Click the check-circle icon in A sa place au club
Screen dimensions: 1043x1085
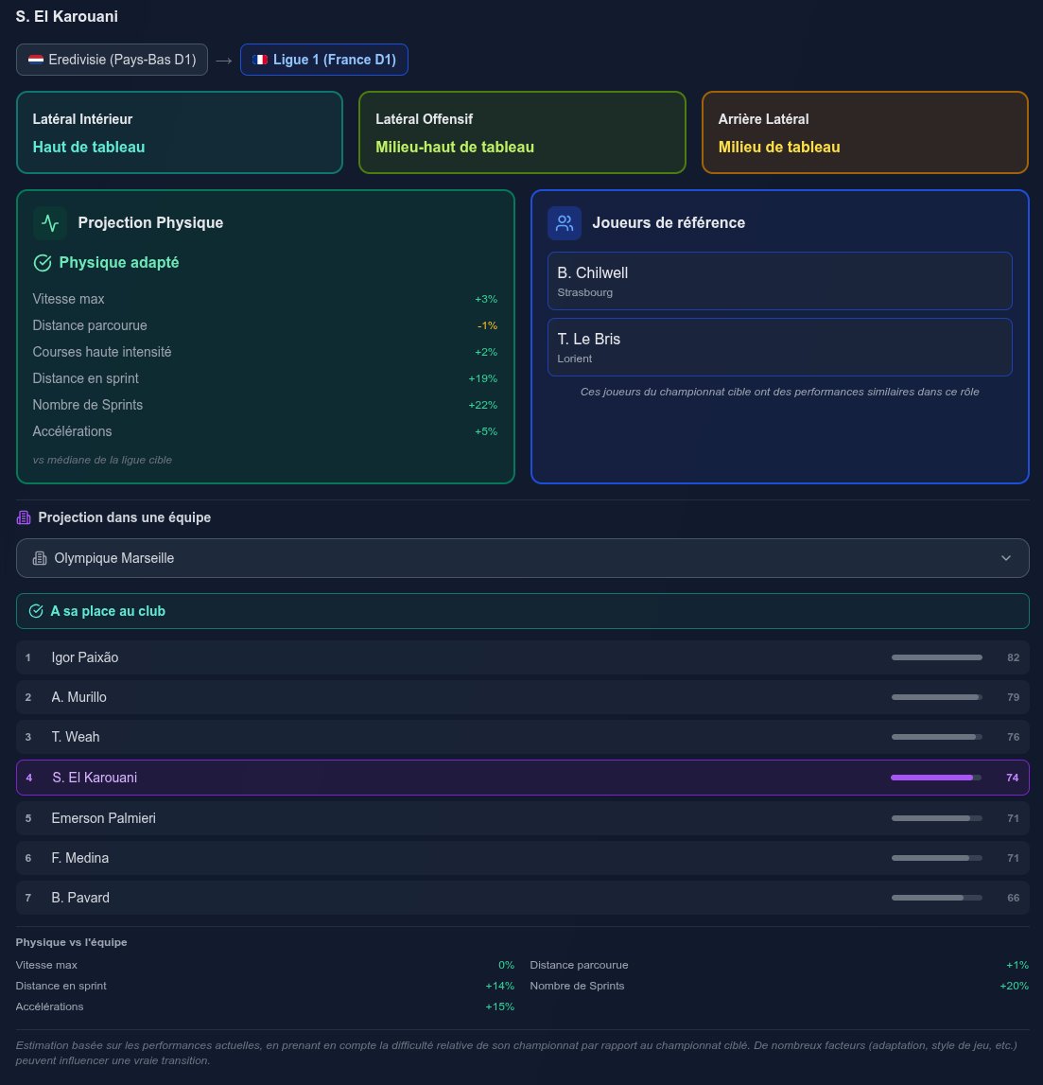tap(36, 611)
